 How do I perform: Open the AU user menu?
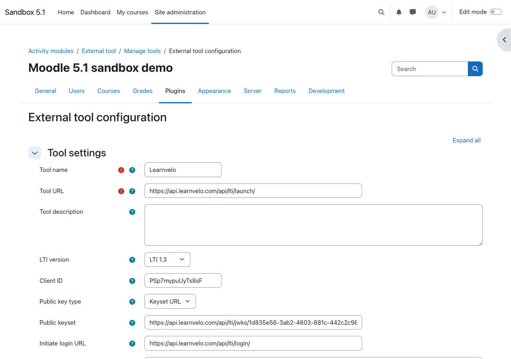pyautogui.click(x=435, y=12)
